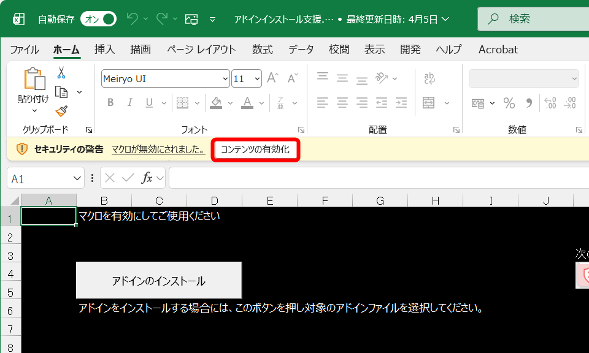Click the Increase Indent icon

tap(401, 102)
